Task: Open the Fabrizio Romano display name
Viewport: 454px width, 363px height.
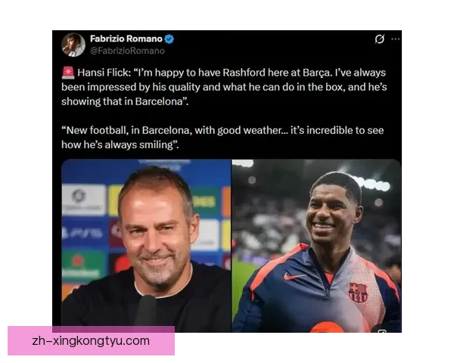Action: (x=126, y=39)
